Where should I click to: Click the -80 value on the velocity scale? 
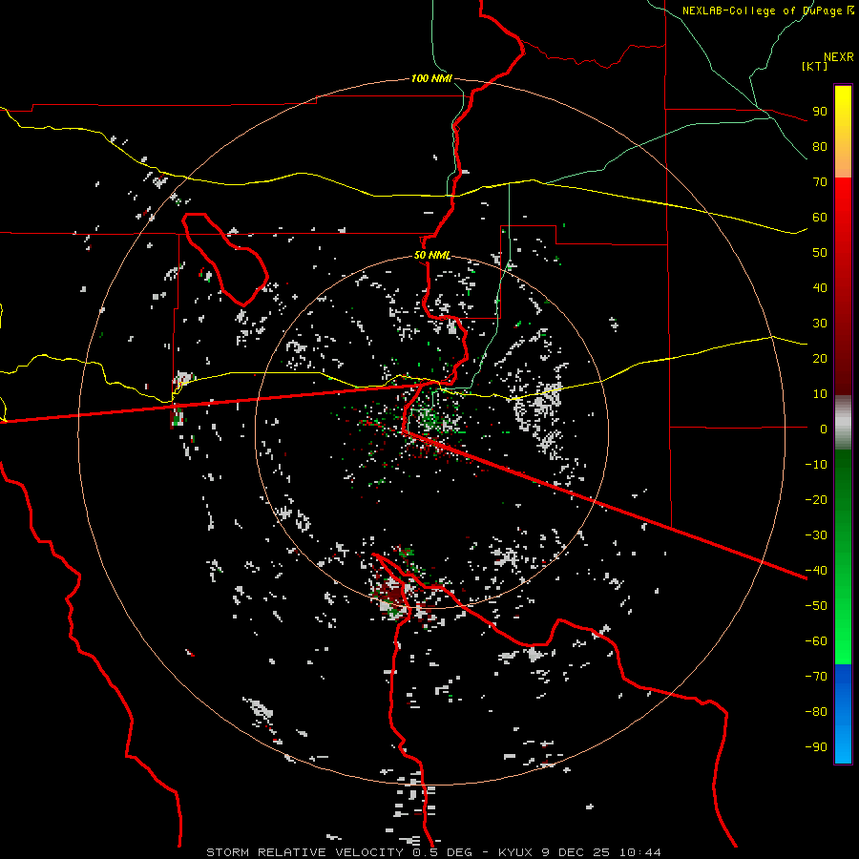pyautogui.click(x=816, y=712)
